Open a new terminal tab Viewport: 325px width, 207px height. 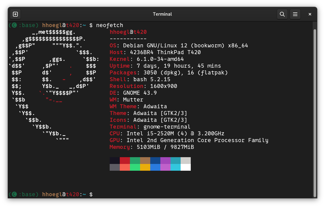pos(15,14)
